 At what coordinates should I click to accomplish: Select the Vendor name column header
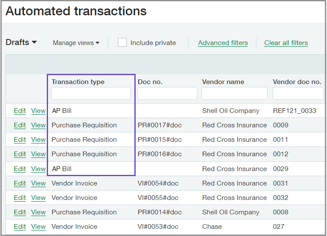pyautogui.click(x=223, y=82)
